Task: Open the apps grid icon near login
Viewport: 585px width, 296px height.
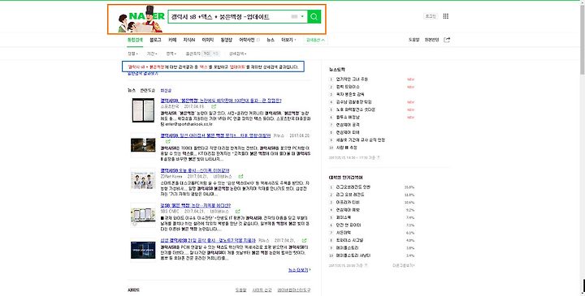Action: [x=446, y=16]
